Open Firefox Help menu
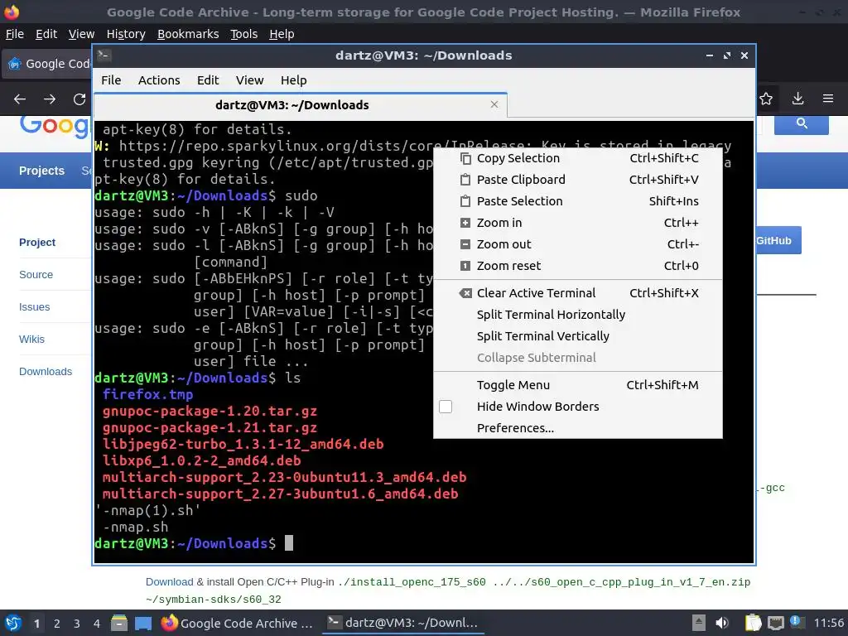Image resolution: width=848 pixels, height=636 pixels. pyautogui.click(x=282, y=34)
